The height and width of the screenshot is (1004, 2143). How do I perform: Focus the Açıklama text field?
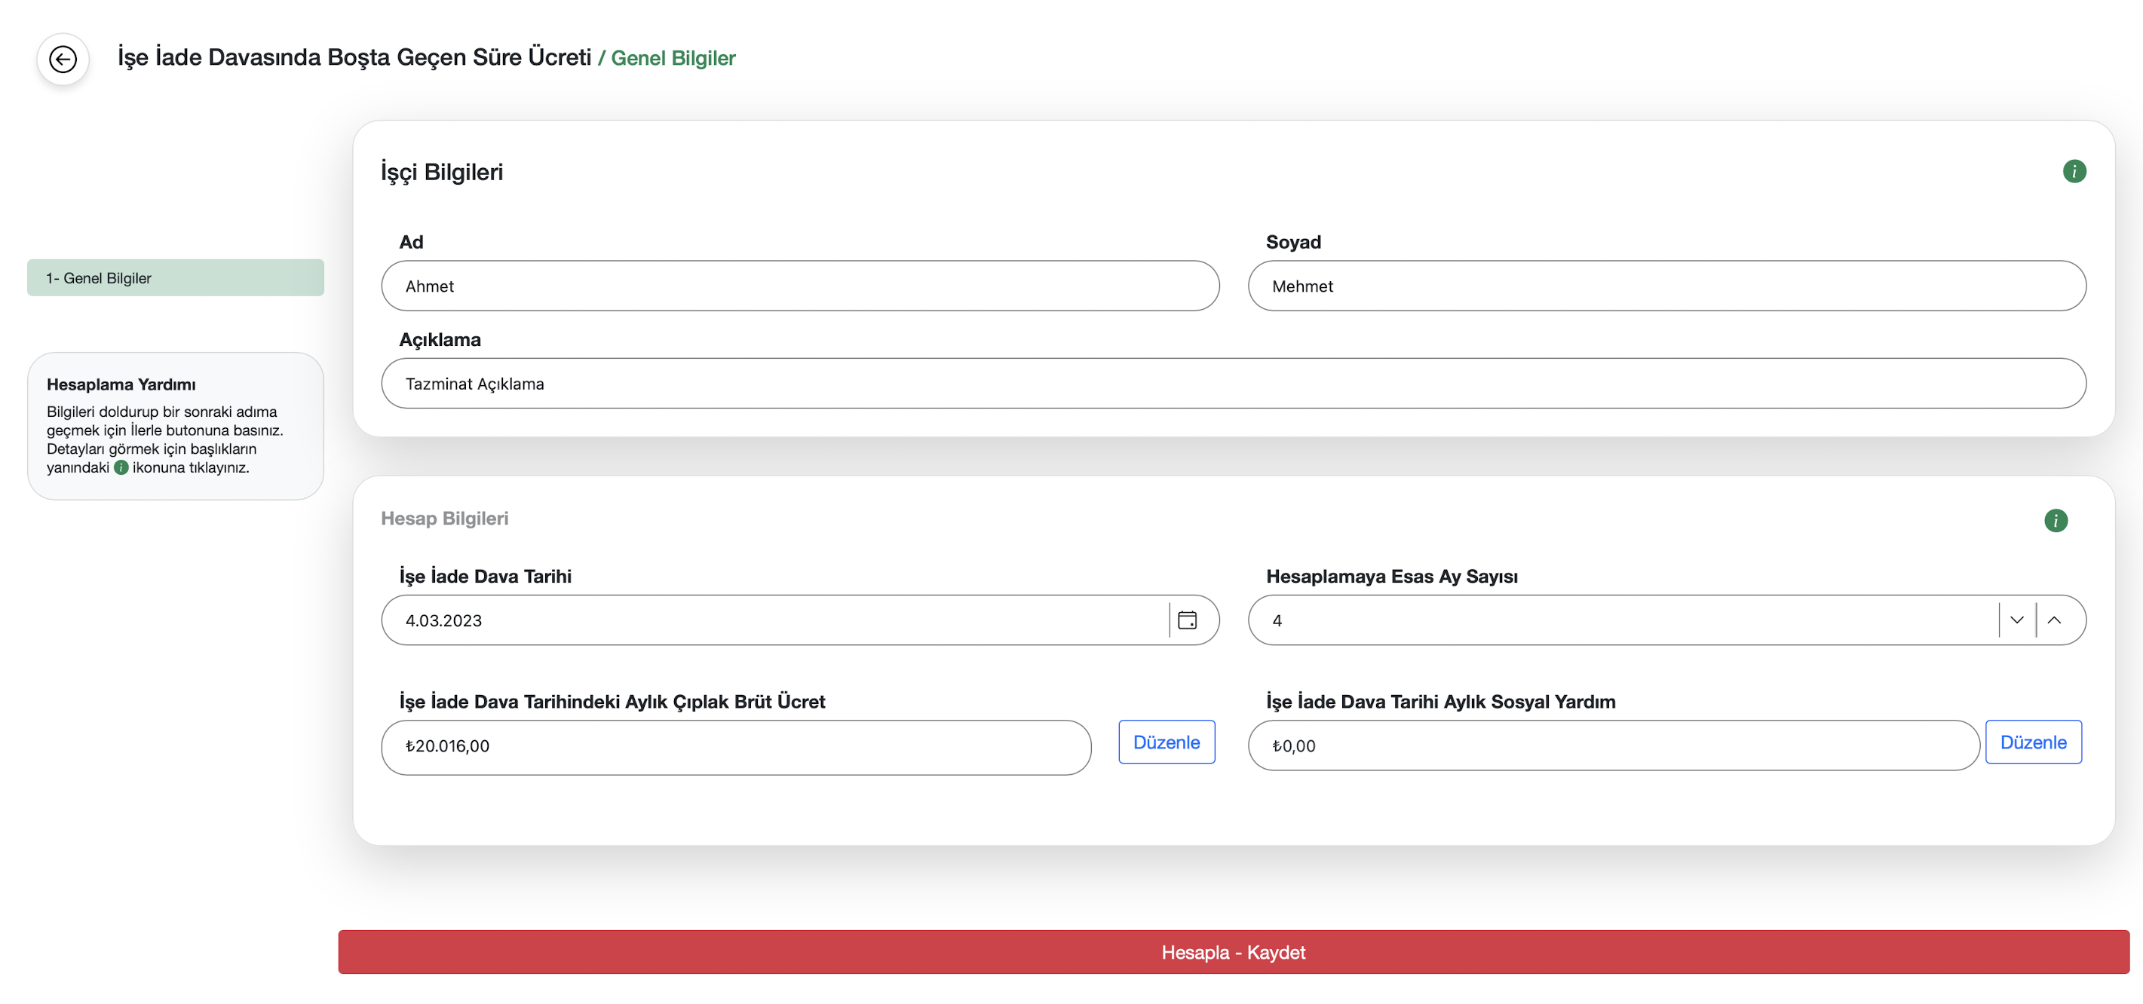pyautogui.click(x=1232, y=384)
